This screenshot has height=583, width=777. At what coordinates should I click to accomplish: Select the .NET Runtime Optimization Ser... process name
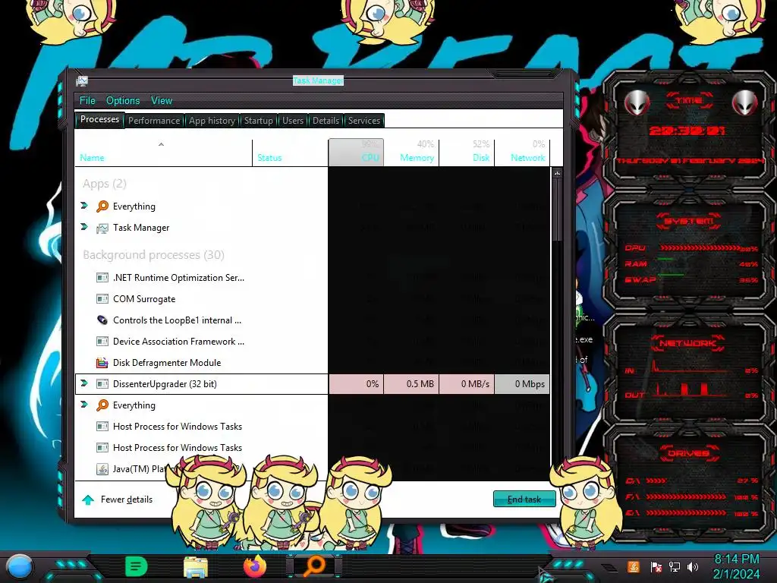coord(178,278)
